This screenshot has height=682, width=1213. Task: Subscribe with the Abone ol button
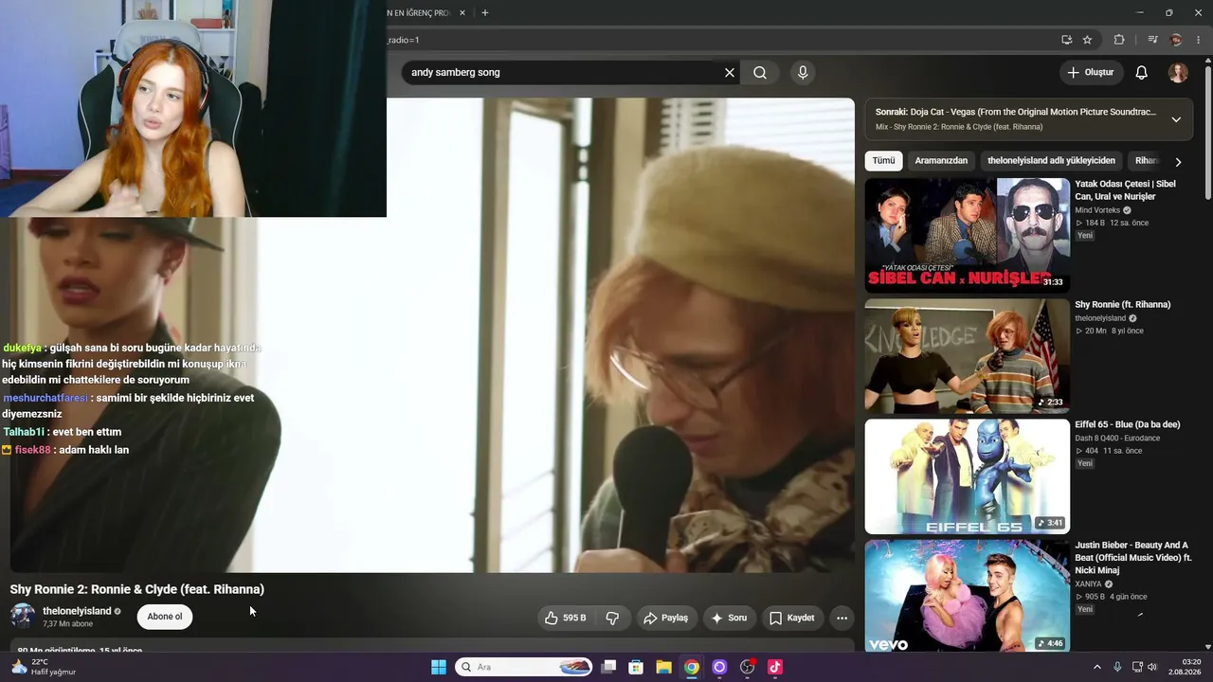[165, 617]
